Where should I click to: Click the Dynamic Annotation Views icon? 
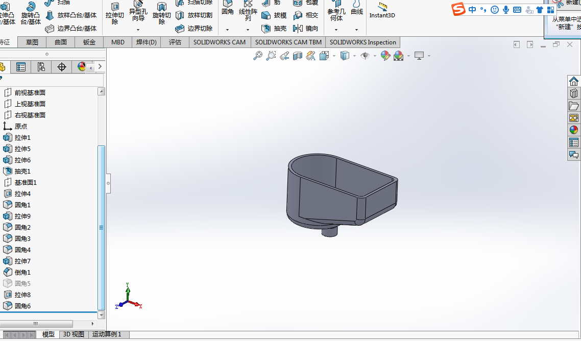tap(311, 56)
